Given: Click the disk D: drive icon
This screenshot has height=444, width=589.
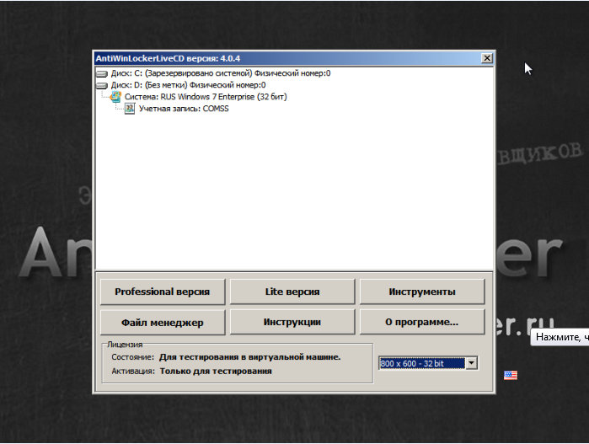Looking at the screenshot, I should click(102, 86).
